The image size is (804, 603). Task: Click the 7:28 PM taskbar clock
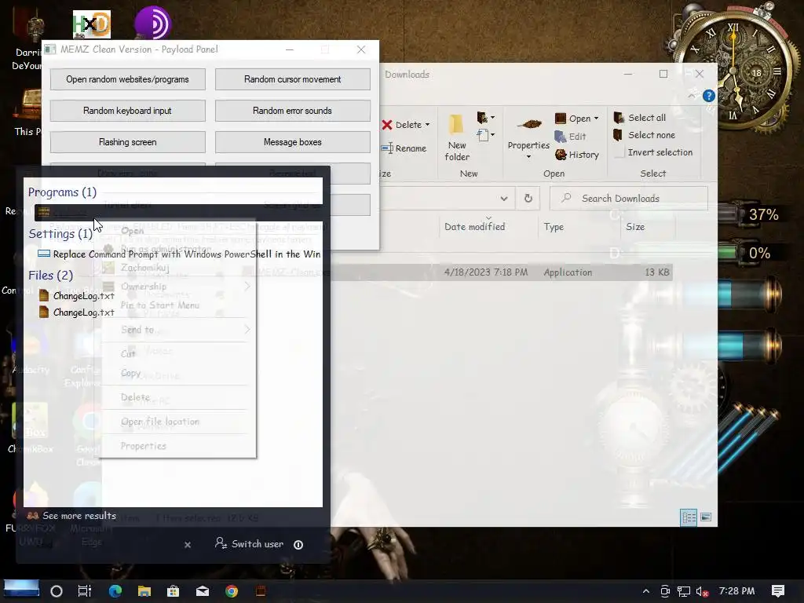pos(736,591)
